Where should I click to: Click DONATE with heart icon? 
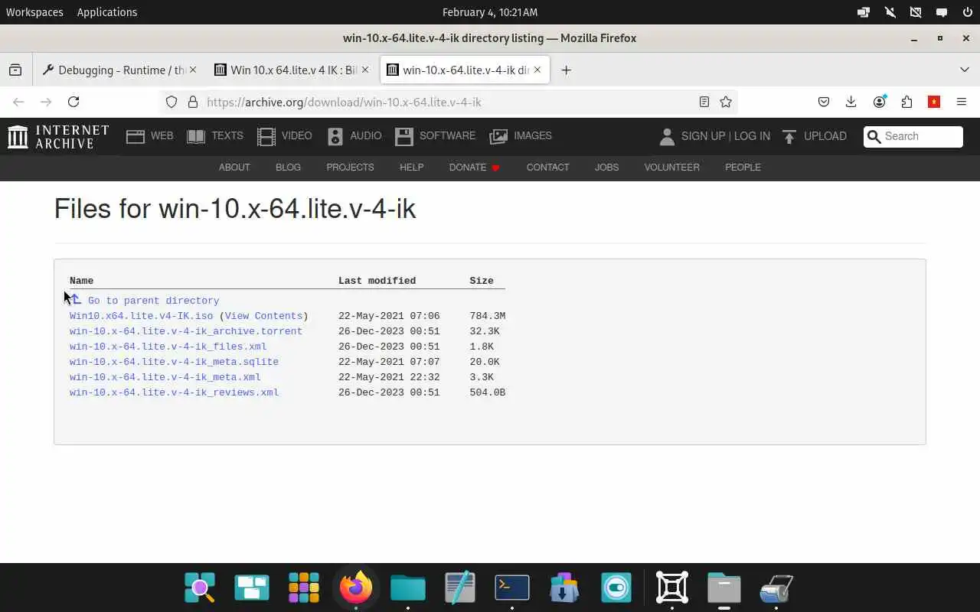pyautogui.click(x=475, y=167)
